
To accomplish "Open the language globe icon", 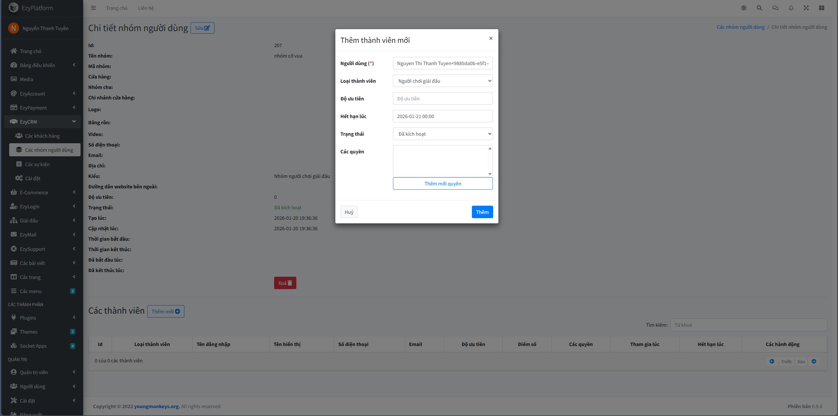I will coord(744,8).
